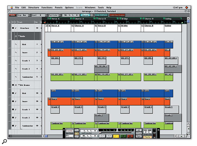The height and width of the screenshot is (146, 197).
Task: Click the Link Editors button
Action: point(101,15)
